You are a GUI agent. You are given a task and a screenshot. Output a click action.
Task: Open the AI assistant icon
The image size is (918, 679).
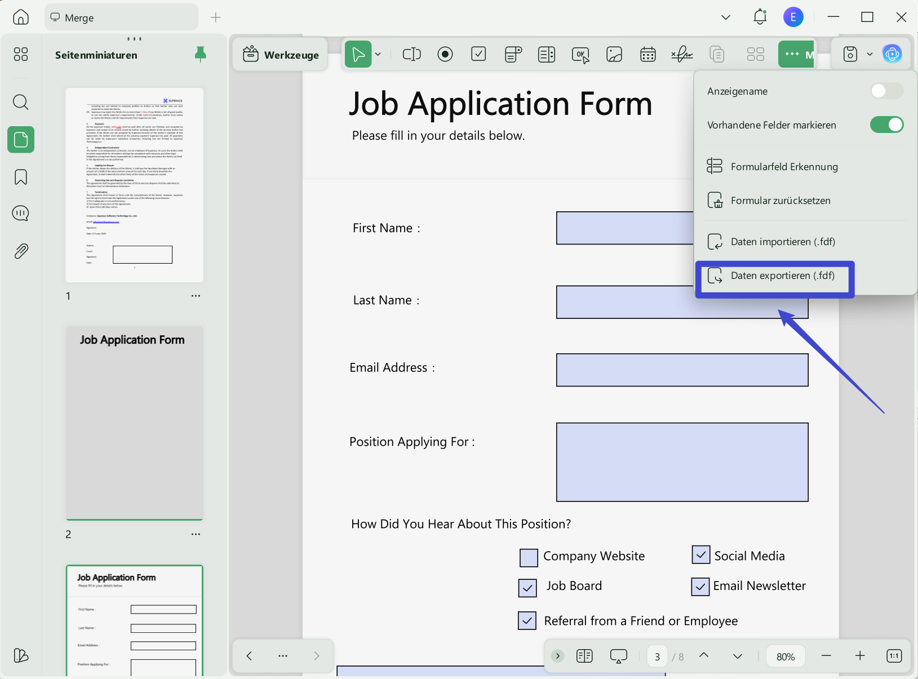[892, 54]
